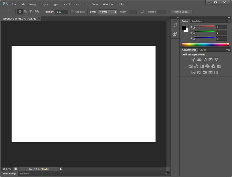Click the foreground color swatch

[184, 28]
